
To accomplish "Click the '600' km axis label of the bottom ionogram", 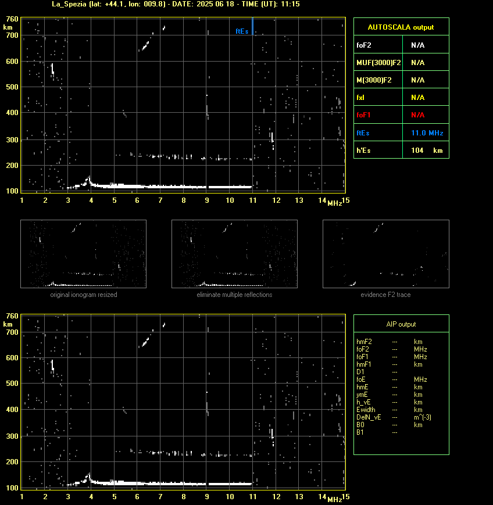I will (x=12, y=358).
